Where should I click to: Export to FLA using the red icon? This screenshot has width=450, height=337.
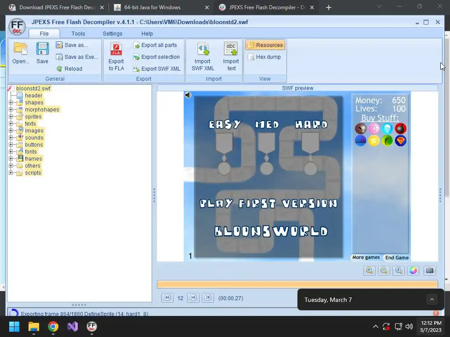(x=116, y=57)
